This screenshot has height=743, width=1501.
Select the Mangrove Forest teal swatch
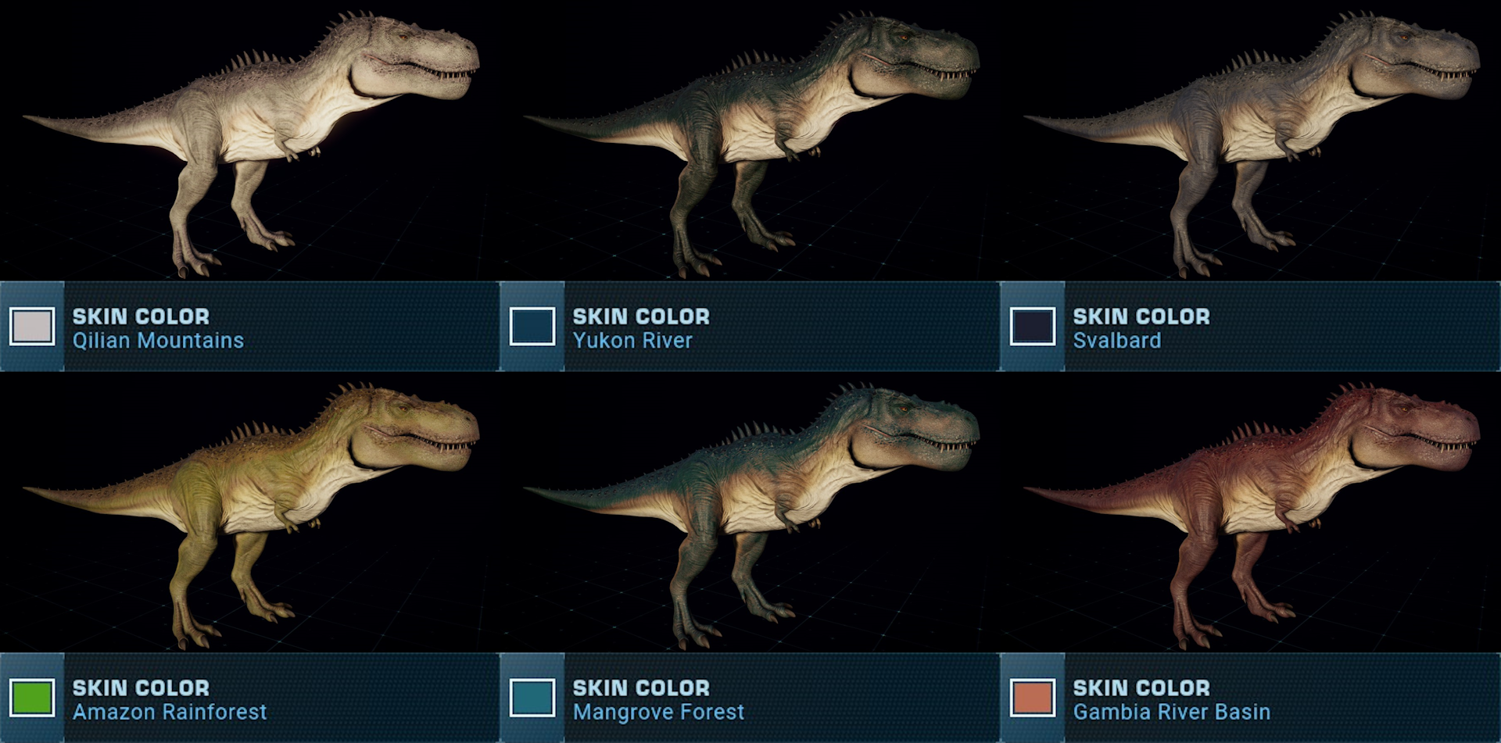pyautogui.click(x=532, y=698)
